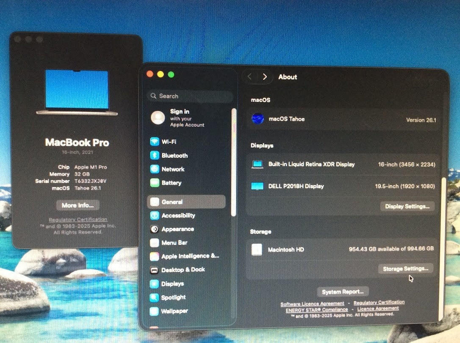Click the 16-inch, 2021 model text
Viewport: 460px width, 343px height.
coord(78,152)
